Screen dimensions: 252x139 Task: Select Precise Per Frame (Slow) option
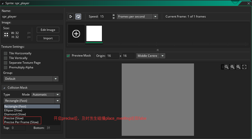pyautogui.click(x=32, y=122)
